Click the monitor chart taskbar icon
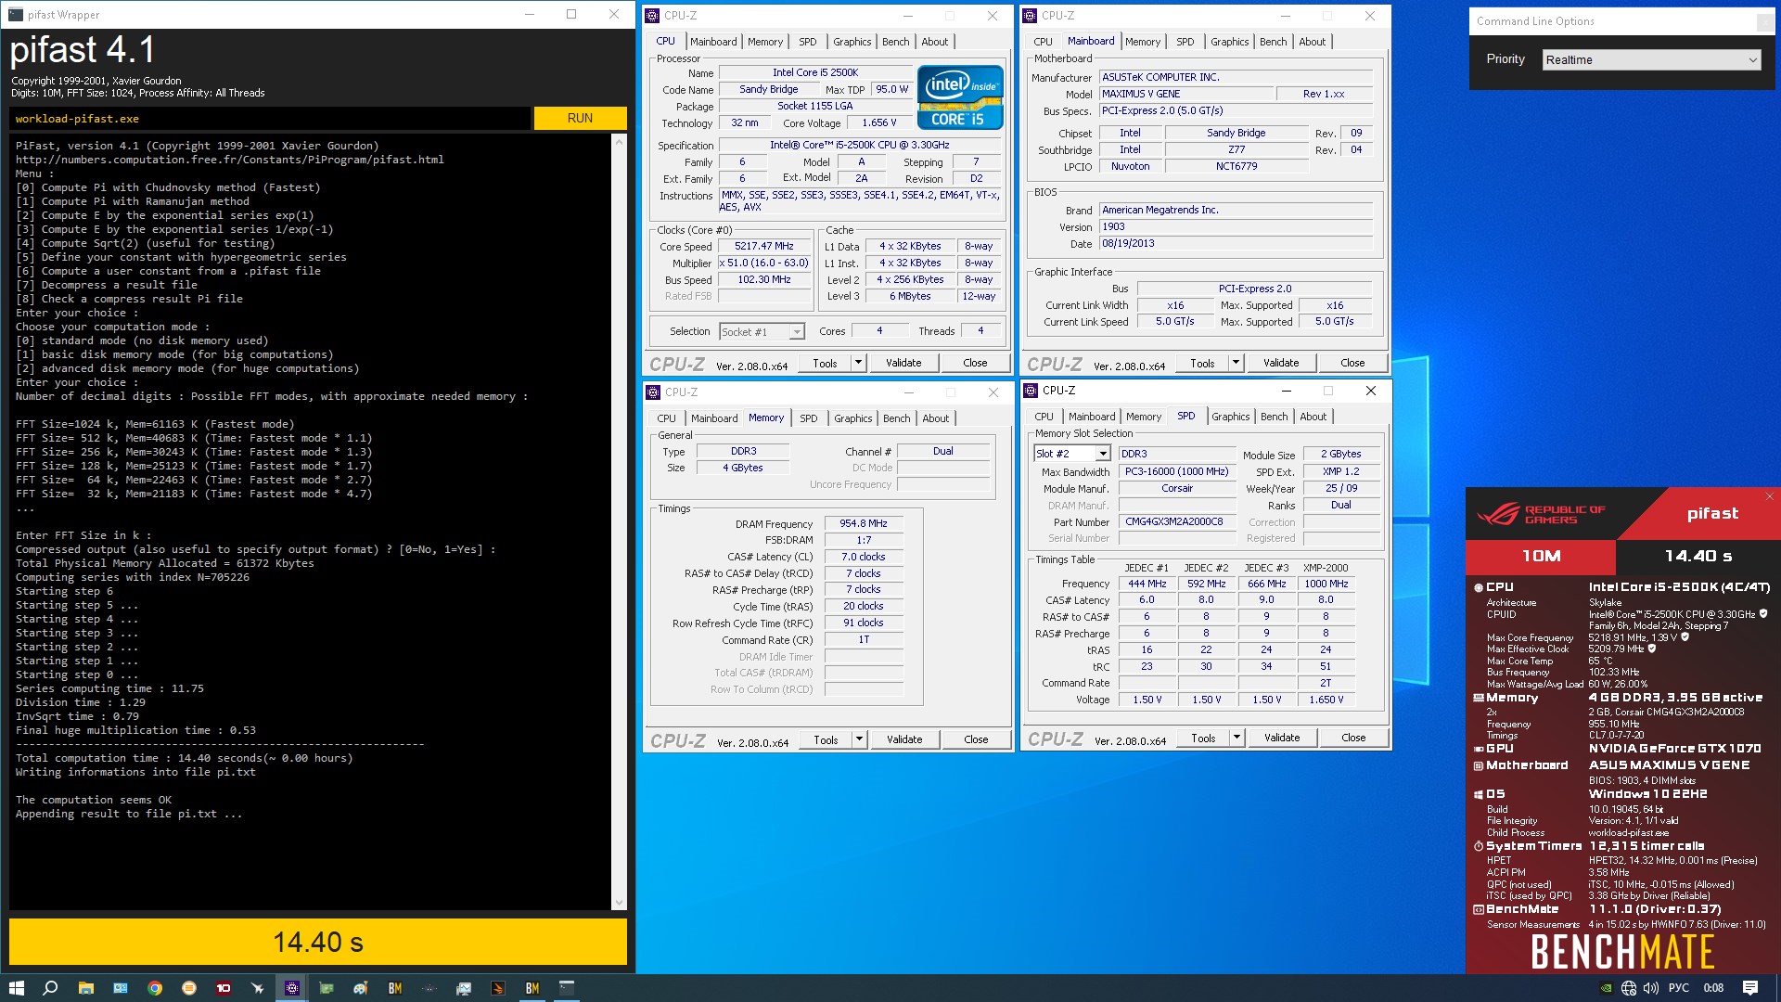The height and width of the screenshot is (1002, 1781). 464,988
